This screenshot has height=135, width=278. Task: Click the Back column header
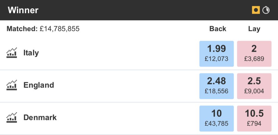point(218,29)
